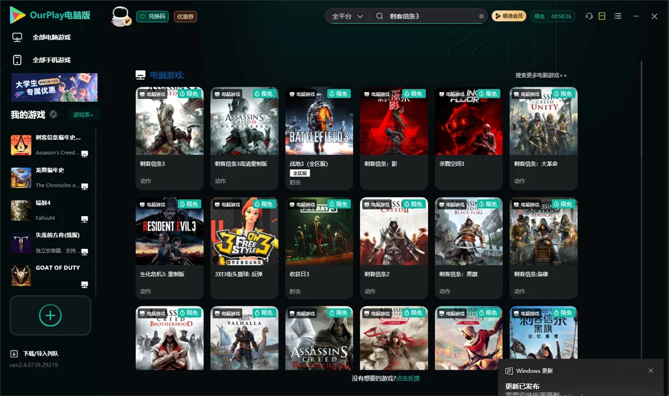Select 龙翼编年史 in my games
This screenshot has height=396, width=669.
pos(50,177)
